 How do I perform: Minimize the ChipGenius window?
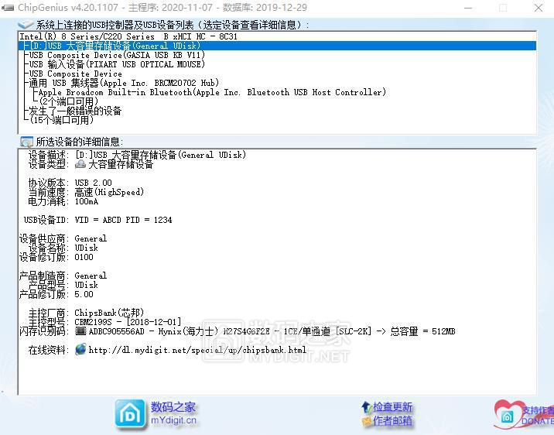coord(468,8)
